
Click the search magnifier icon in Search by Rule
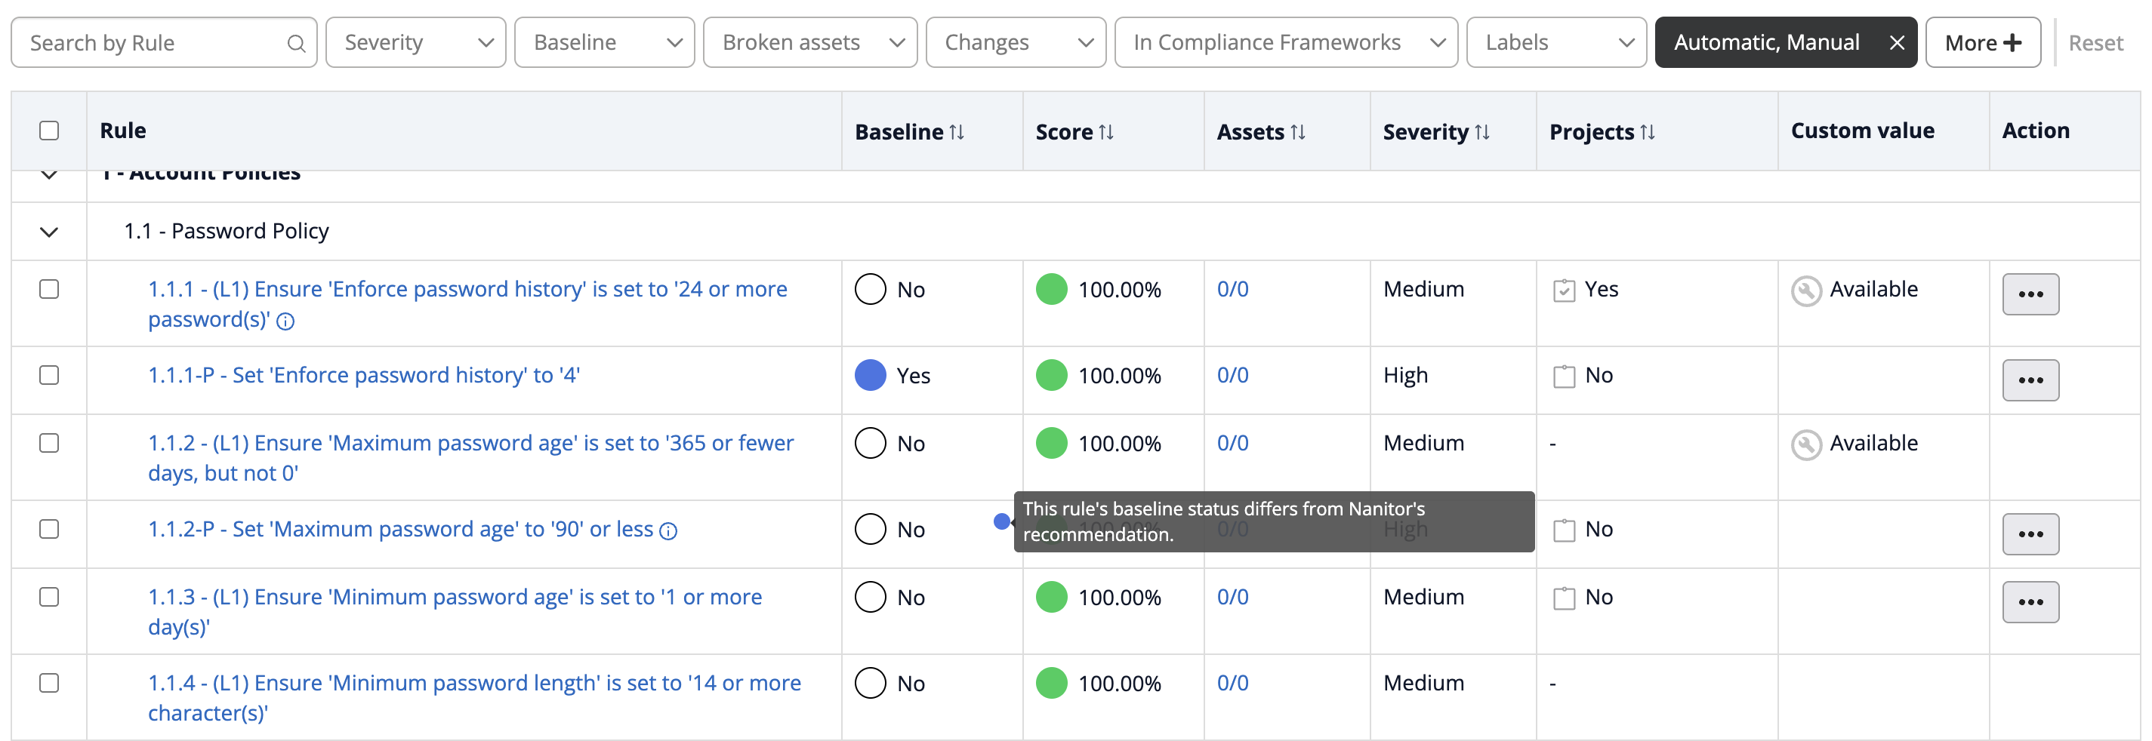click(296, 44)
